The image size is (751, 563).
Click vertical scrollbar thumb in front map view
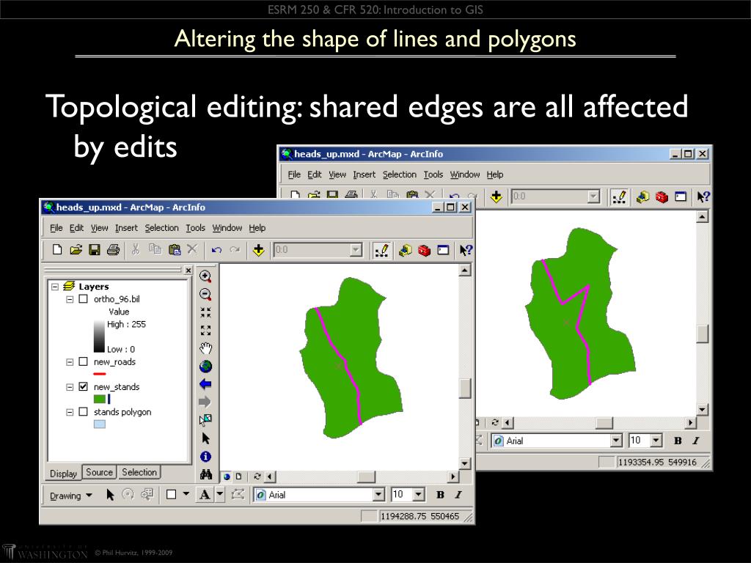[464, 389]
